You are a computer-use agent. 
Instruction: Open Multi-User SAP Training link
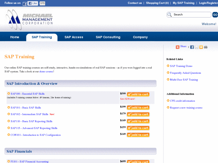click(x=184, y=80)
